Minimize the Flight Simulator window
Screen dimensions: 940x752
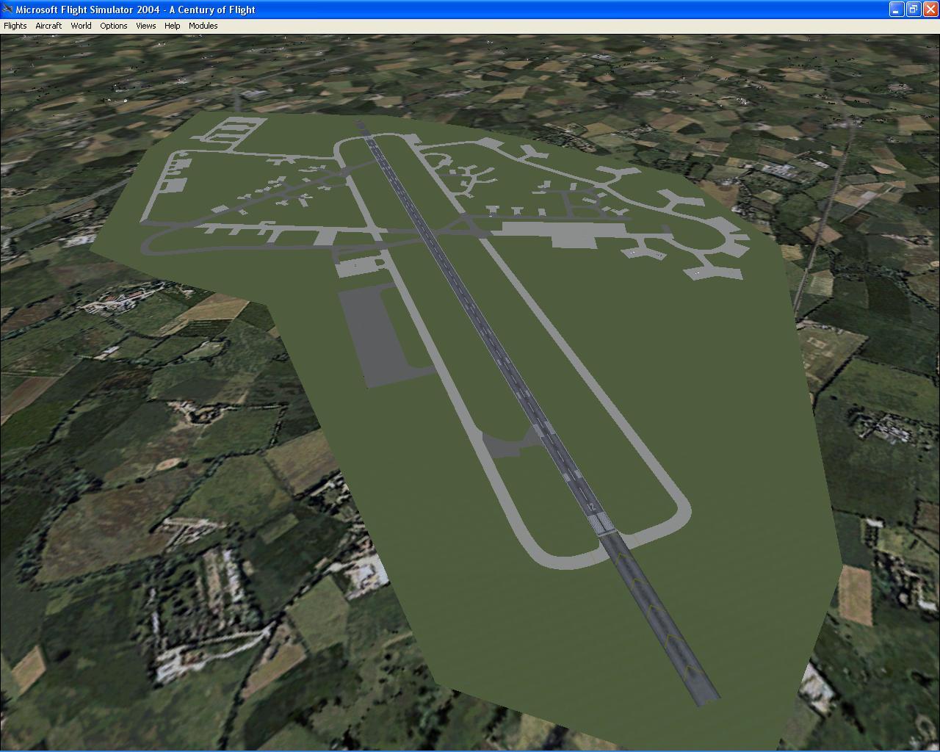pyautogui.click(x=896, y=10)
